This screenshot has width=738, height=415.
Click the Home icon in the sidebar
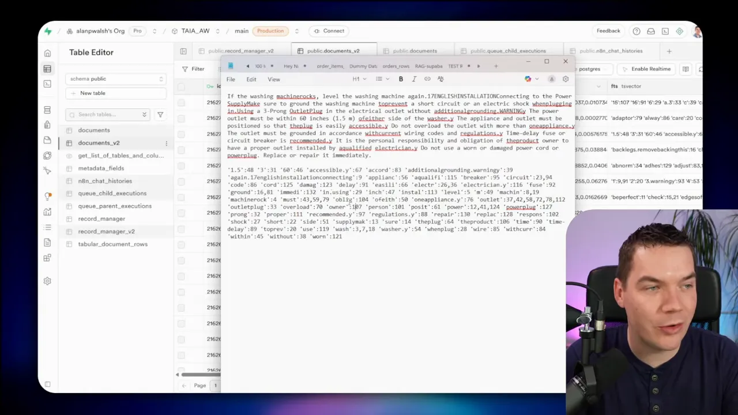47,53
